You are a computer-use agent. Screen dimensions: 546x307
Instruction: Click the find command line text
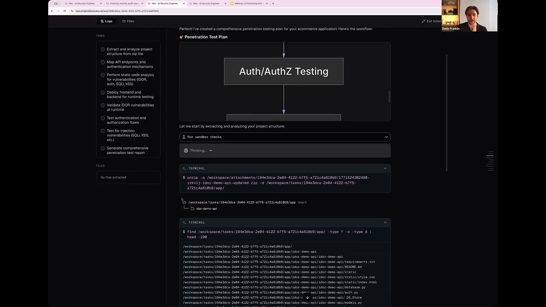tap(279, 234)
